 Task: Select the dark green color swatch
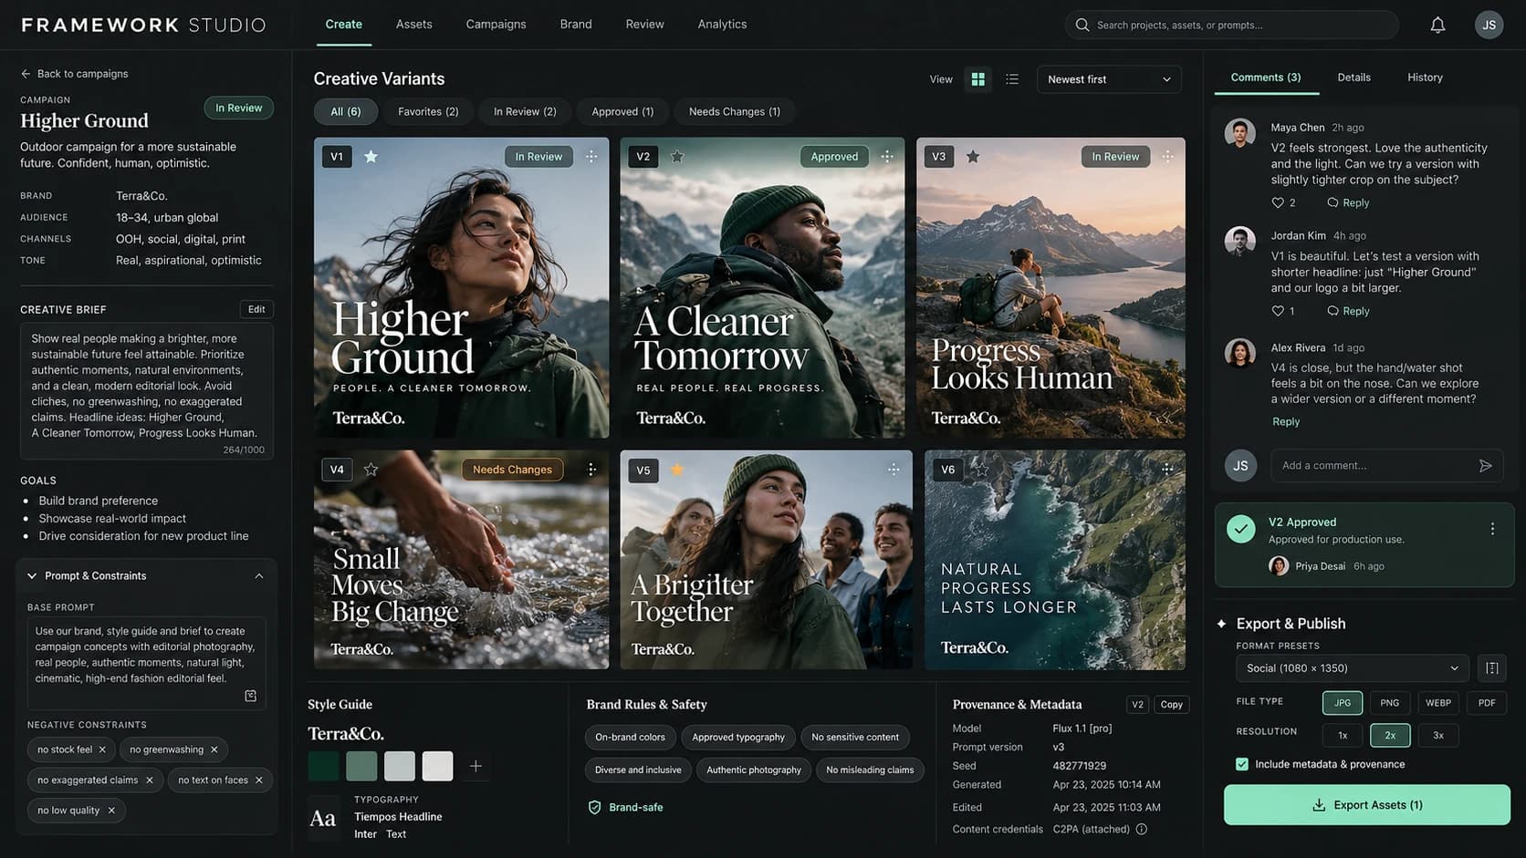coord(323,766)
